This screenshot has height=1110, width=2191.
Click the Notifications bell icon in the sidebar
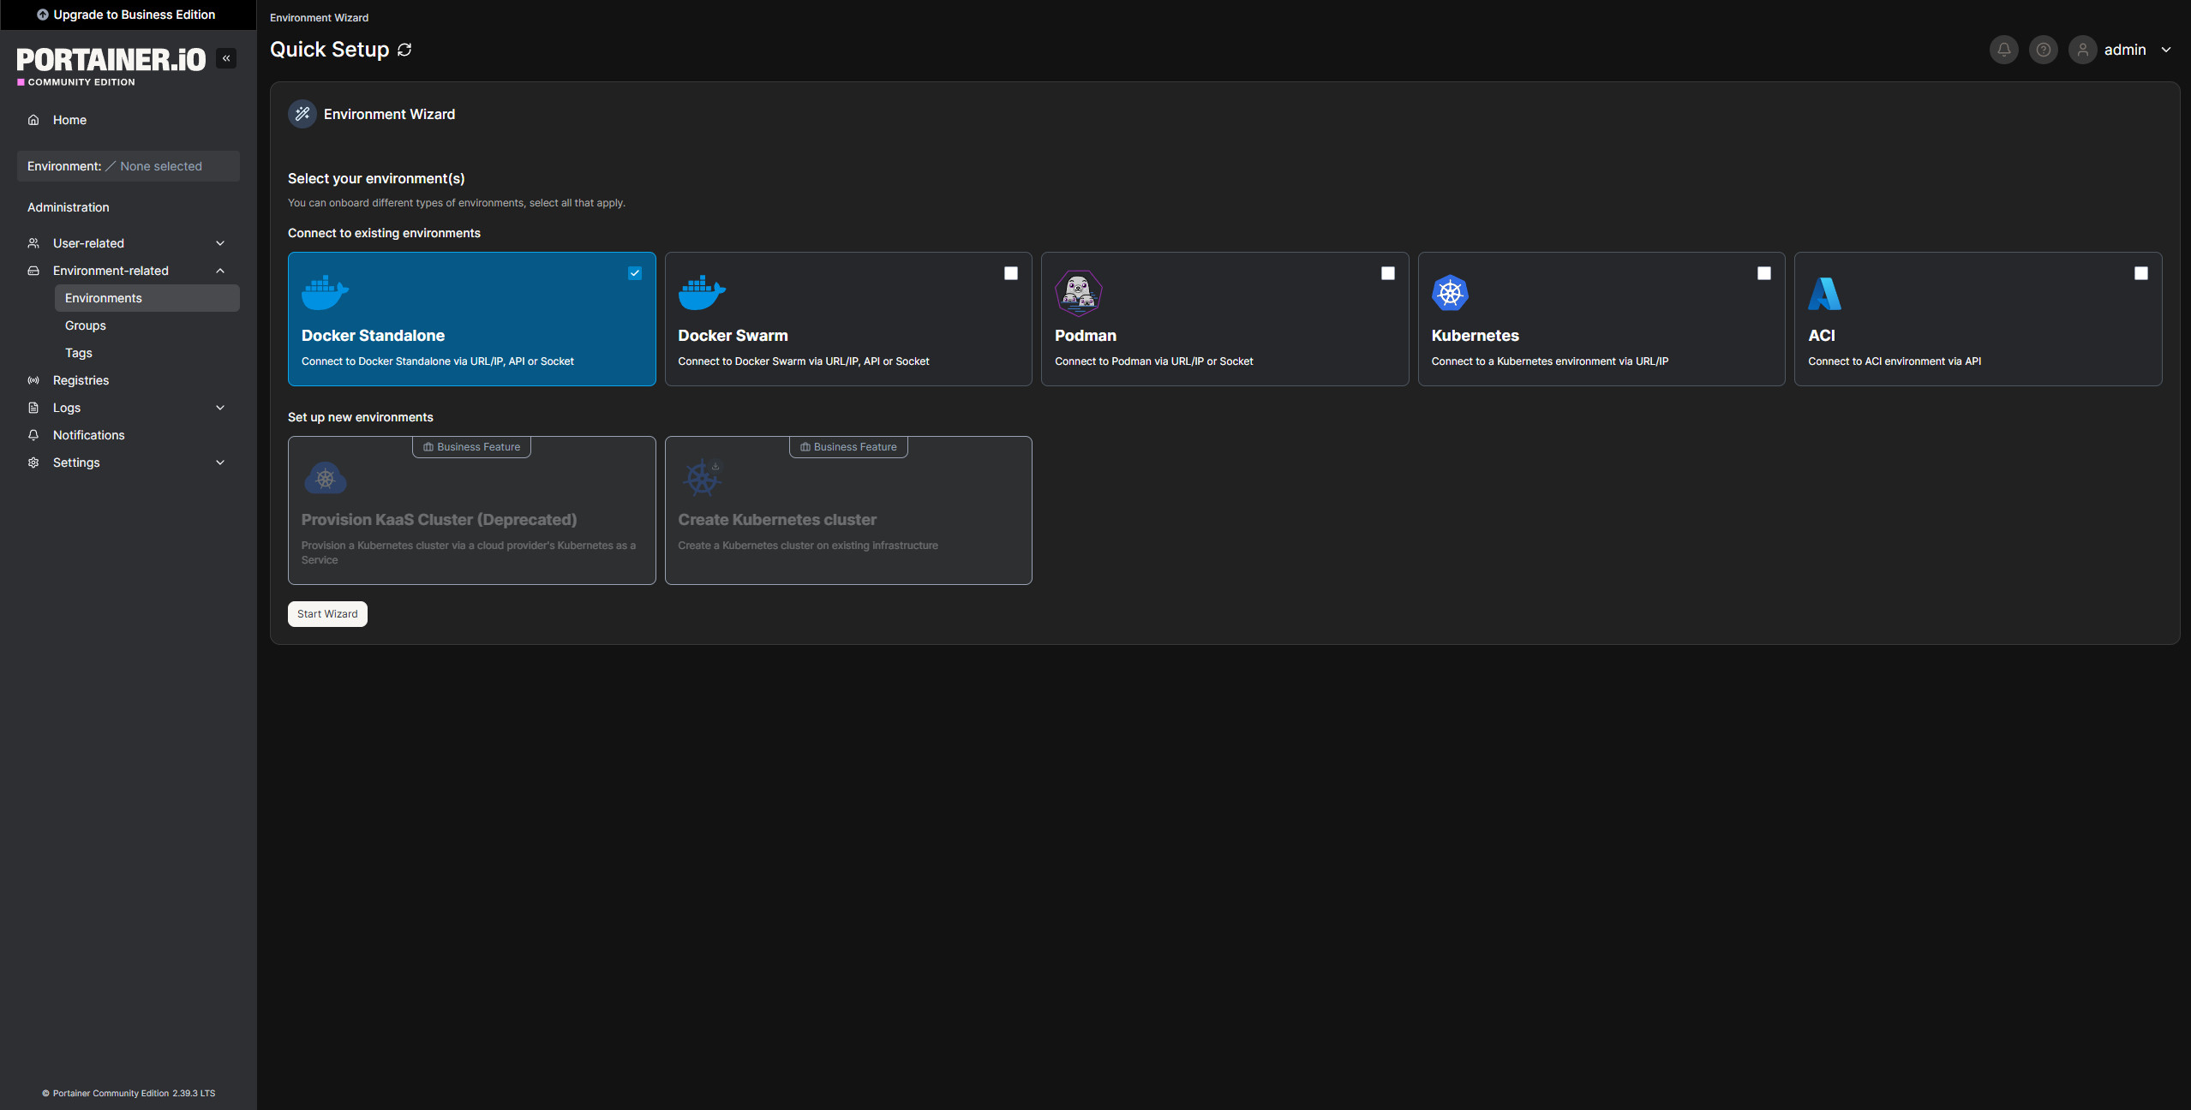(x=33, y=435)
